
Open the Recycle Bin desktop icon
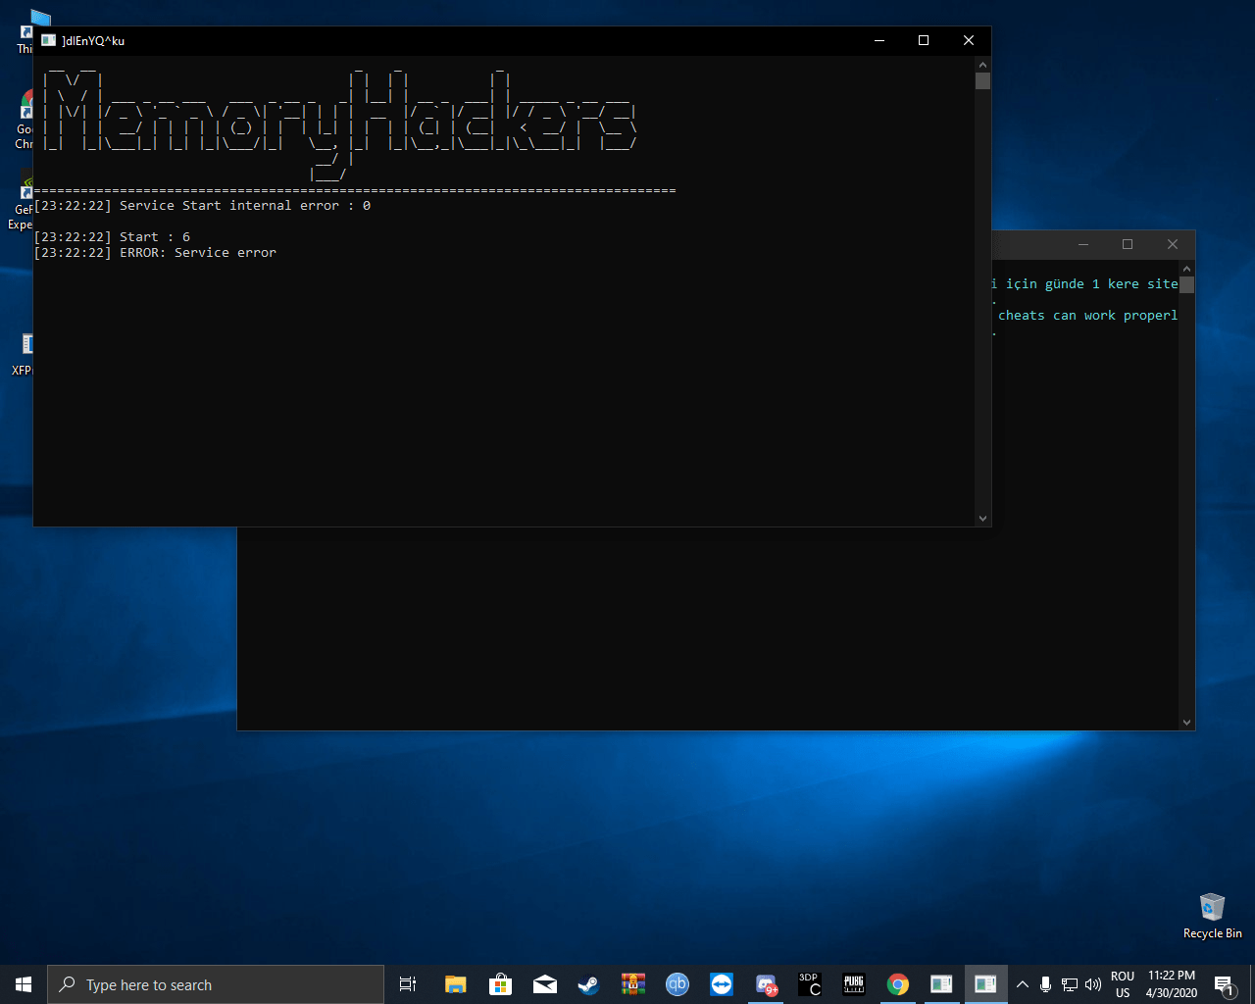pyautogui.click(x=1213, y=916)
